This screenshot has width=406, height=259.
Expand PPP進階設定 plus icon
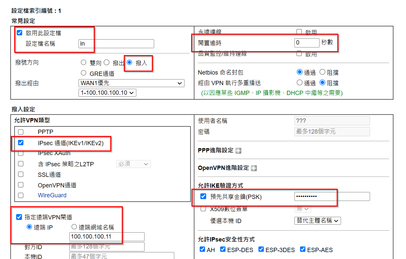tap(238, 151)
